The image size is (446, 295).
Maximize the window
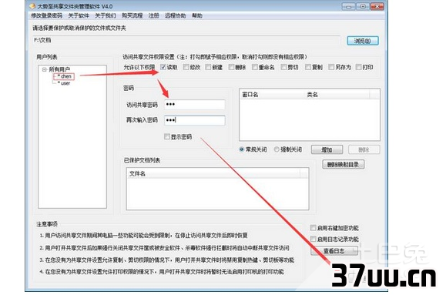363,6
